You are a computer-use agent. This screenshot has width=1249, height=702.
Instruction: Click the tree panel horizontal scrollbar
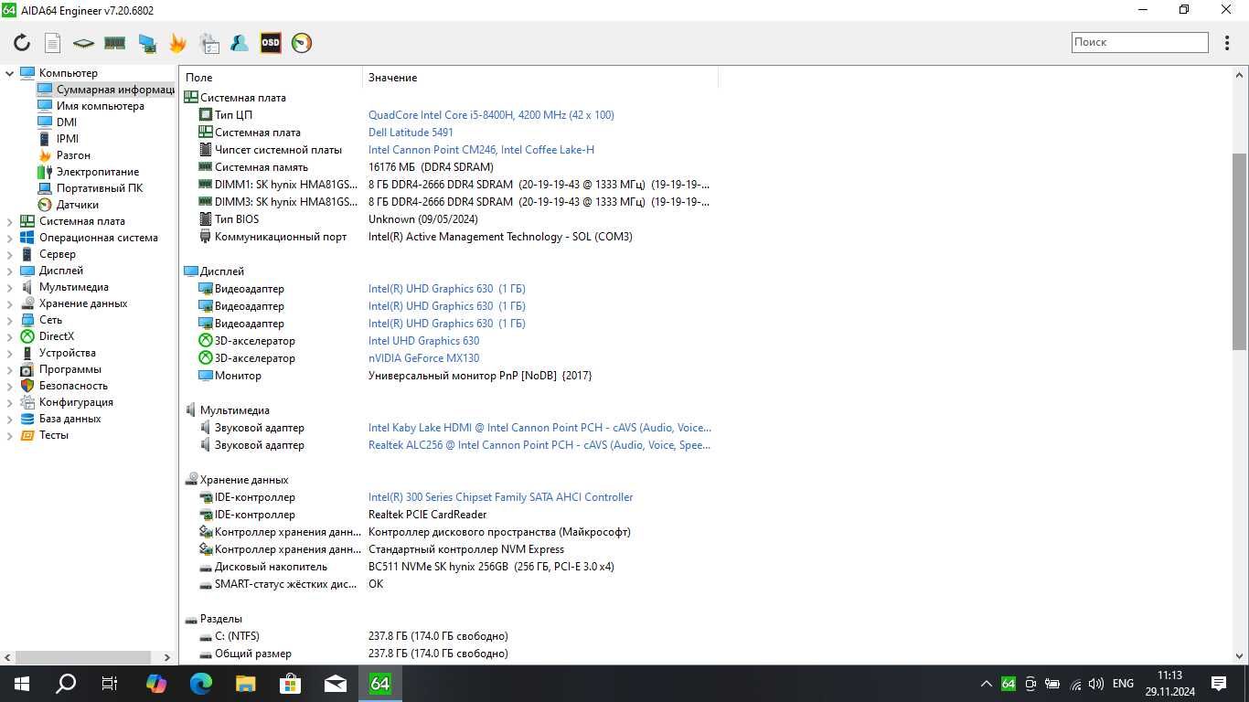83,657
